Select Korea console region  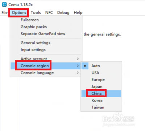pos(101,100)
